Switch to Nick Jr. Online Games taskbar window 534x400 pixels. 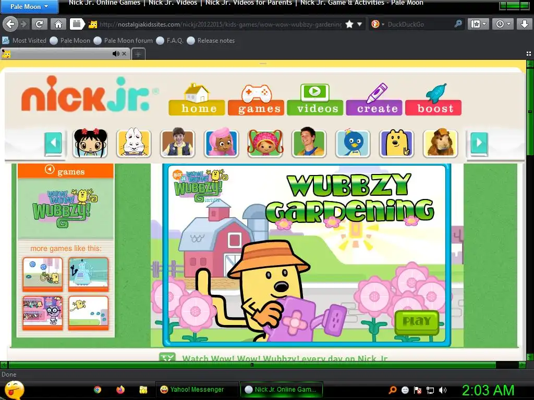click(x=281, y=390)
